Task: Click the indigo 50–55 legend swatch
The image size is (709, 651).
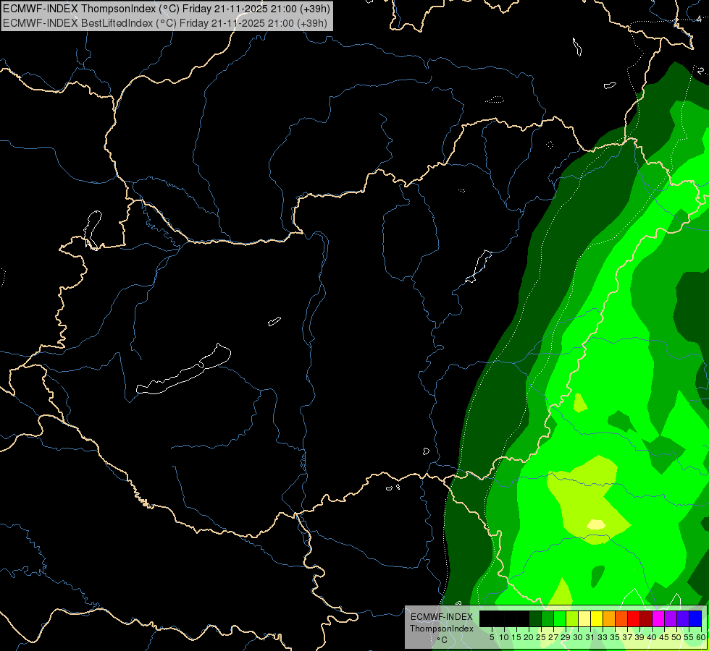Action: [683, 618]
